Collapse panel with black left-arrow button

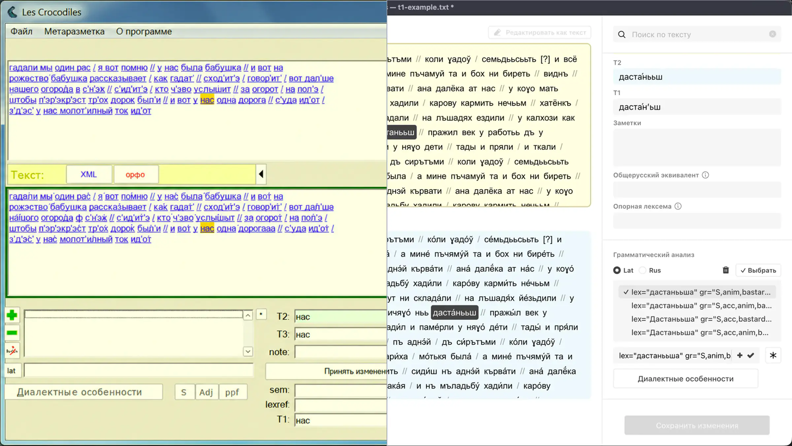point(261,174)
